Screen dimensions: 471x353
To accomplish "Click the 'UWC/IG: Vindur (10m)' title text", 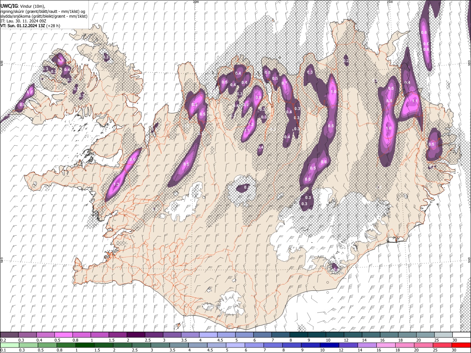I will [x=22, y=6].
